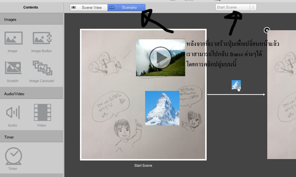Choose the Image Carousel tool

point(42,68)
